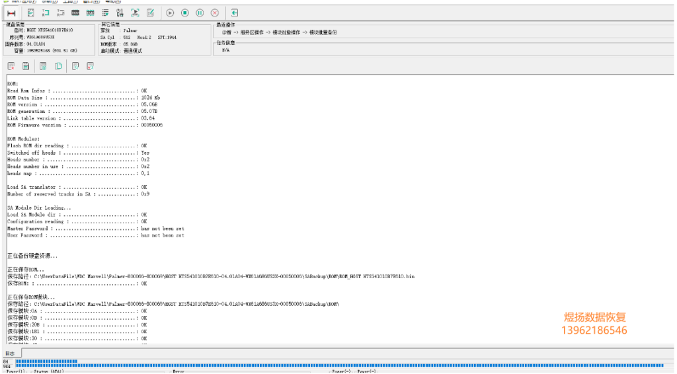Select the '保存模块:20B' log line
The width and height of the screenshot is (677, 374).
point(77,325)
